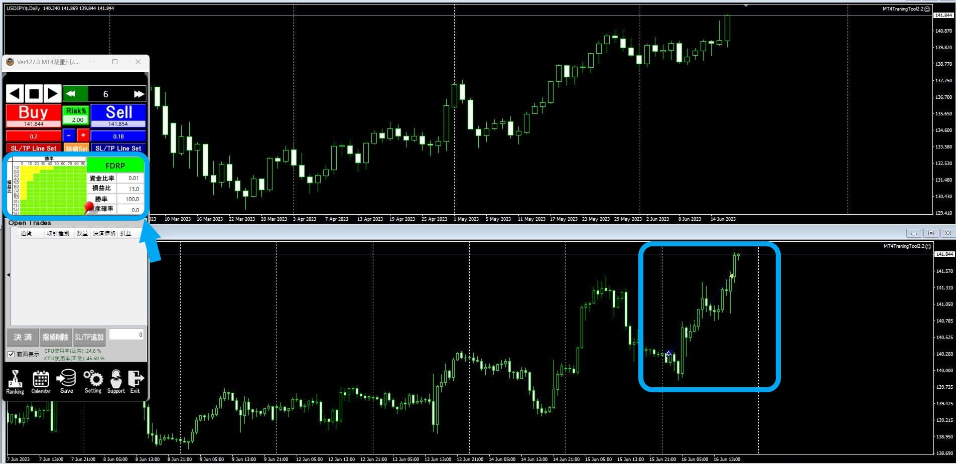The image size is (956, 464).
Task: Click the 決済 settle button
Action: (x=23, y=337)
